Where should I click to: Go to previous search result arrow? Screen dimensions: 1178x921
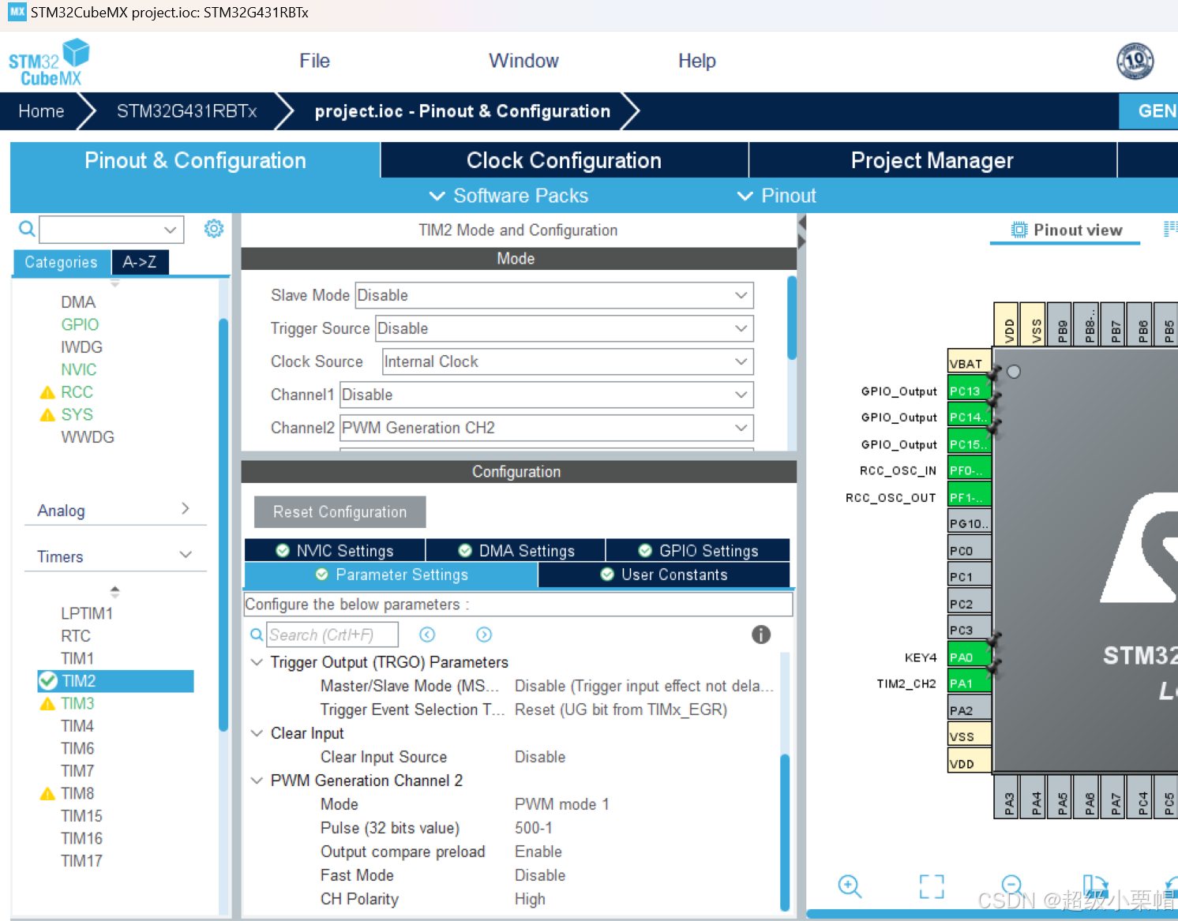click(x=427, y=635)
